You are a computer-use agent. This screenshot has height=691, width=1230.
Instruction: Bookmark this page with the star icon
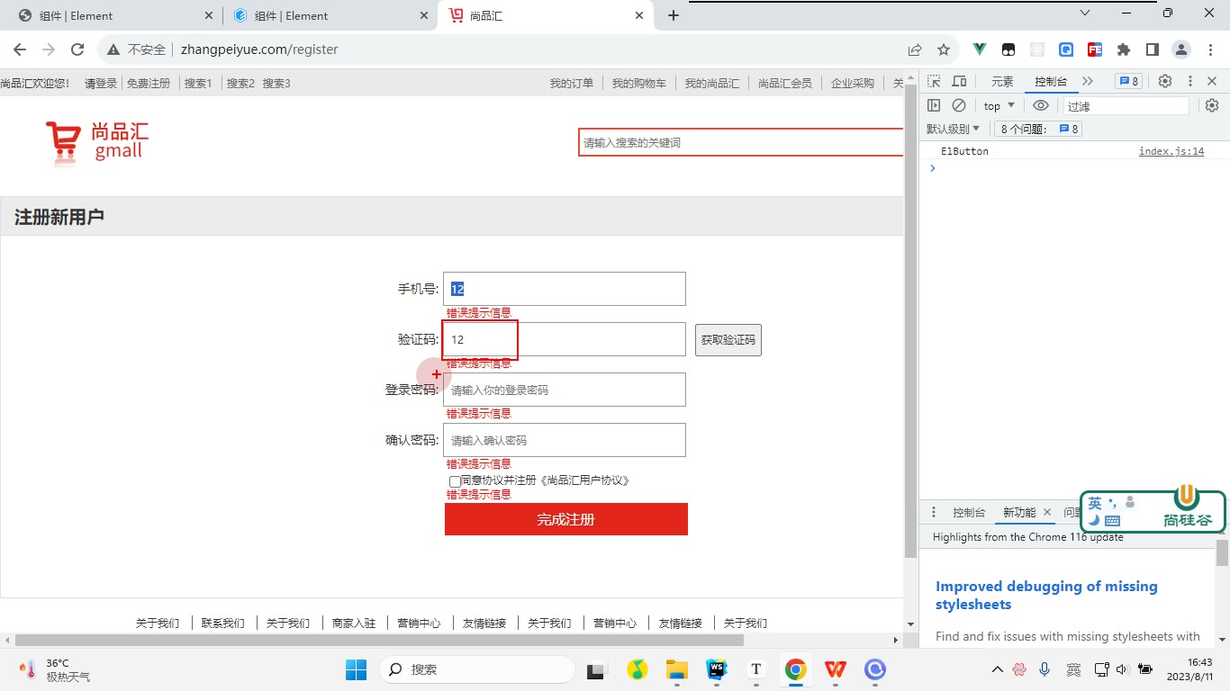(944, 49)
